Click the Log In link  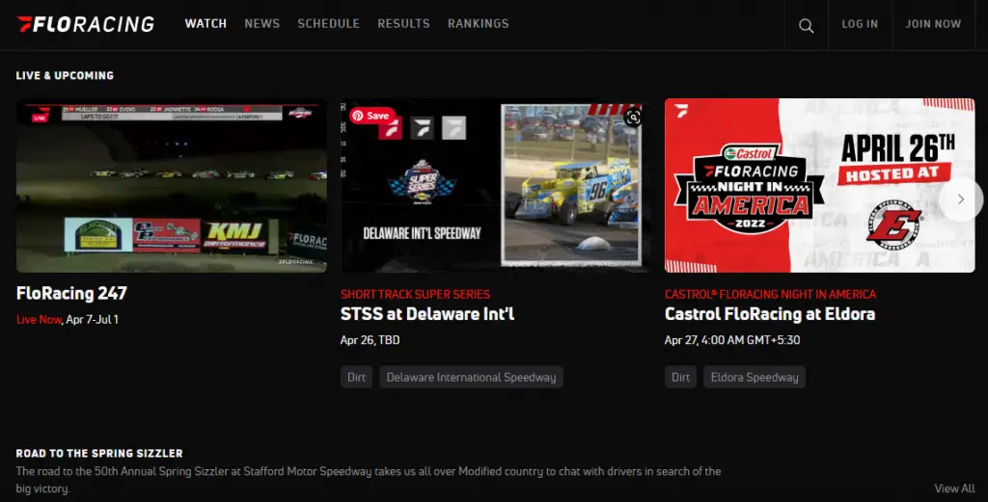pos(860,24)
